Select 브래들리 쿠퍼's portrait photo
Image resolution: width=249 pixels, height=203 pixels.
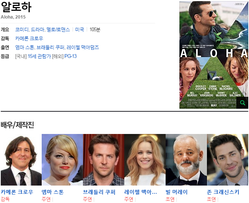pyautogui.click(x=103, y=160)
